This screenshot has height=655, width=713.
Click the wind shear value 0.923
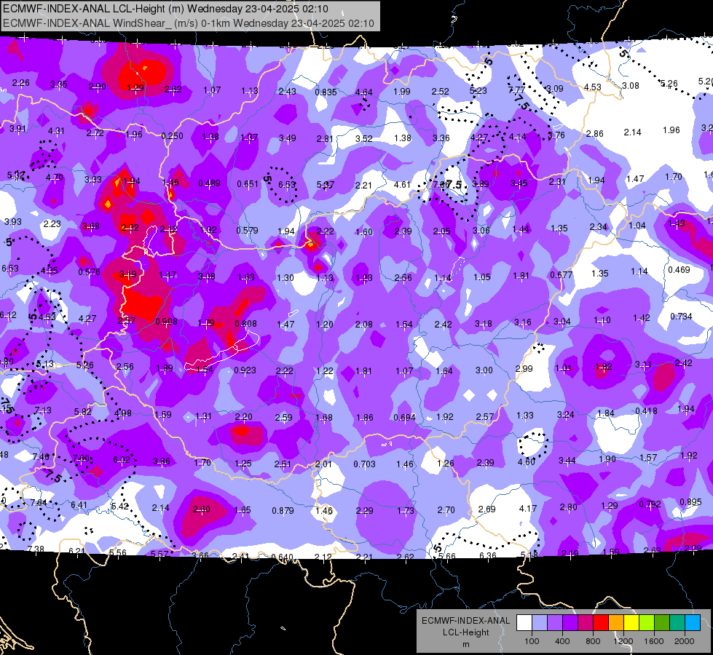[x=245, y=370]
